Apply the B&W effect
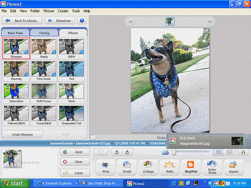This screenshot has height=188, width=251. [x=71, y=48]
